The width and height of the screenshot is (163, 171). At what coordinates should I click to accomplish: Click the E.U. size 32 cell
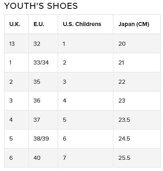click(x=43, y=44)
